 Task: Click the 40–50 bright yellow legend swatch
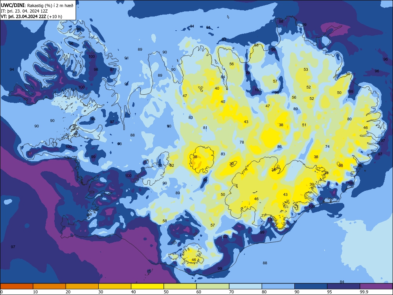click(147, 286)
